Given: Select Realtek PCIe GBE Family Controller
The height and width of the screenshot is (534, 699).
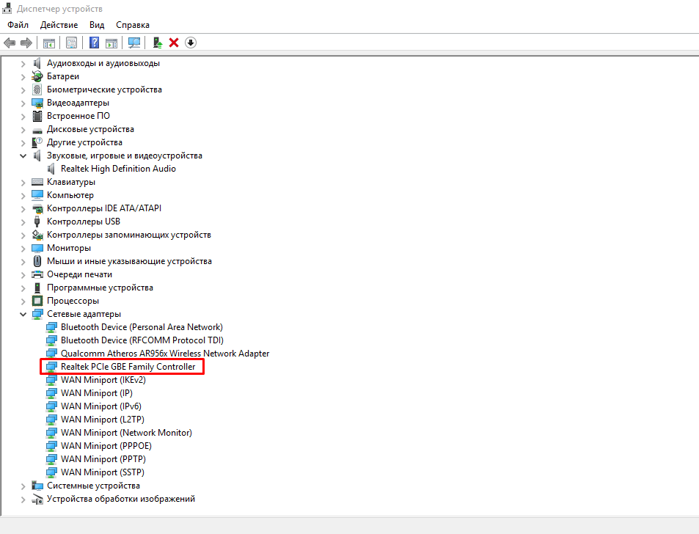Looking at the screenshot, I should [128, 367].
